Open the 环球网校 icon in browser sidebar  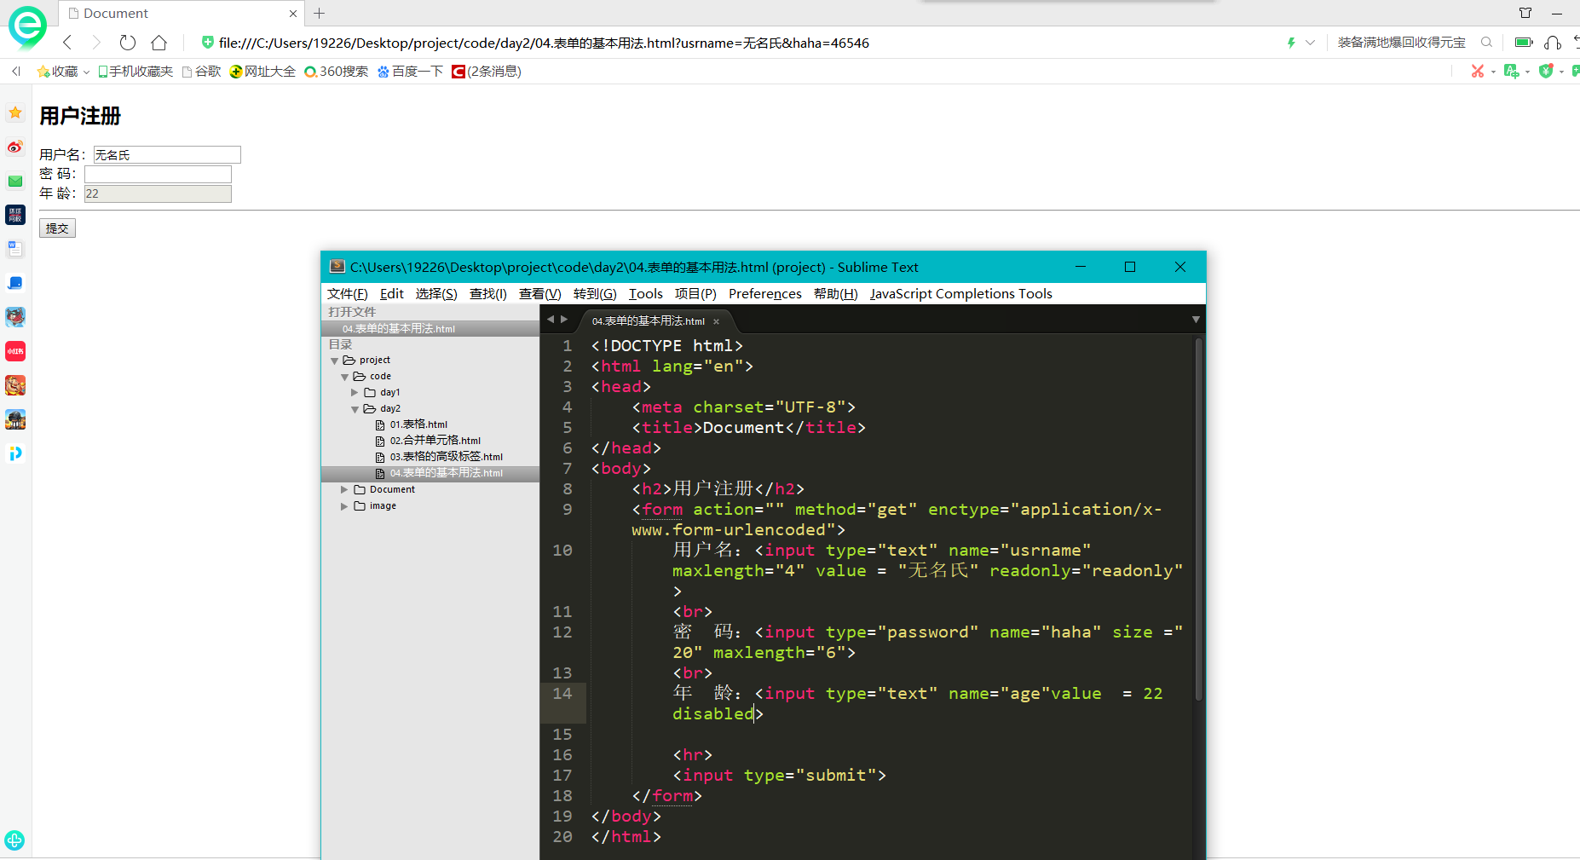pyautogui.click(x=15, y=215)
